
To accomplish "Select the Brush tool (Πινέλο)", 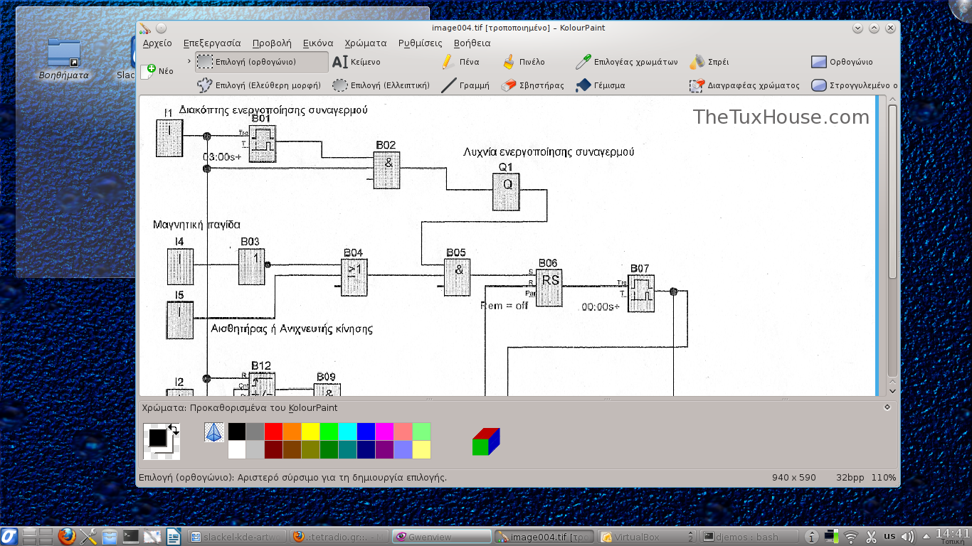I will pyautogui.click(x=523, y=62).
